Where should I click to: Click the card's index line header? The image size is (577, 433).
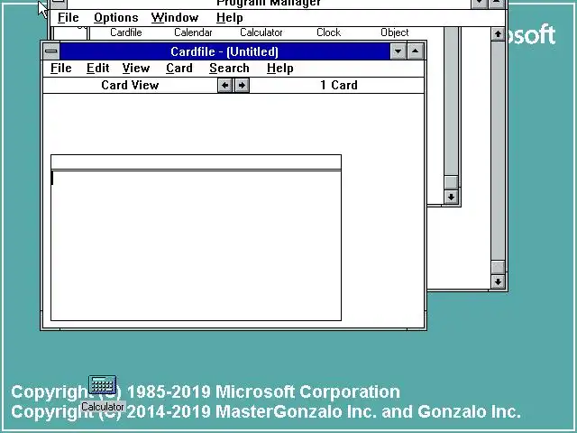196,162
